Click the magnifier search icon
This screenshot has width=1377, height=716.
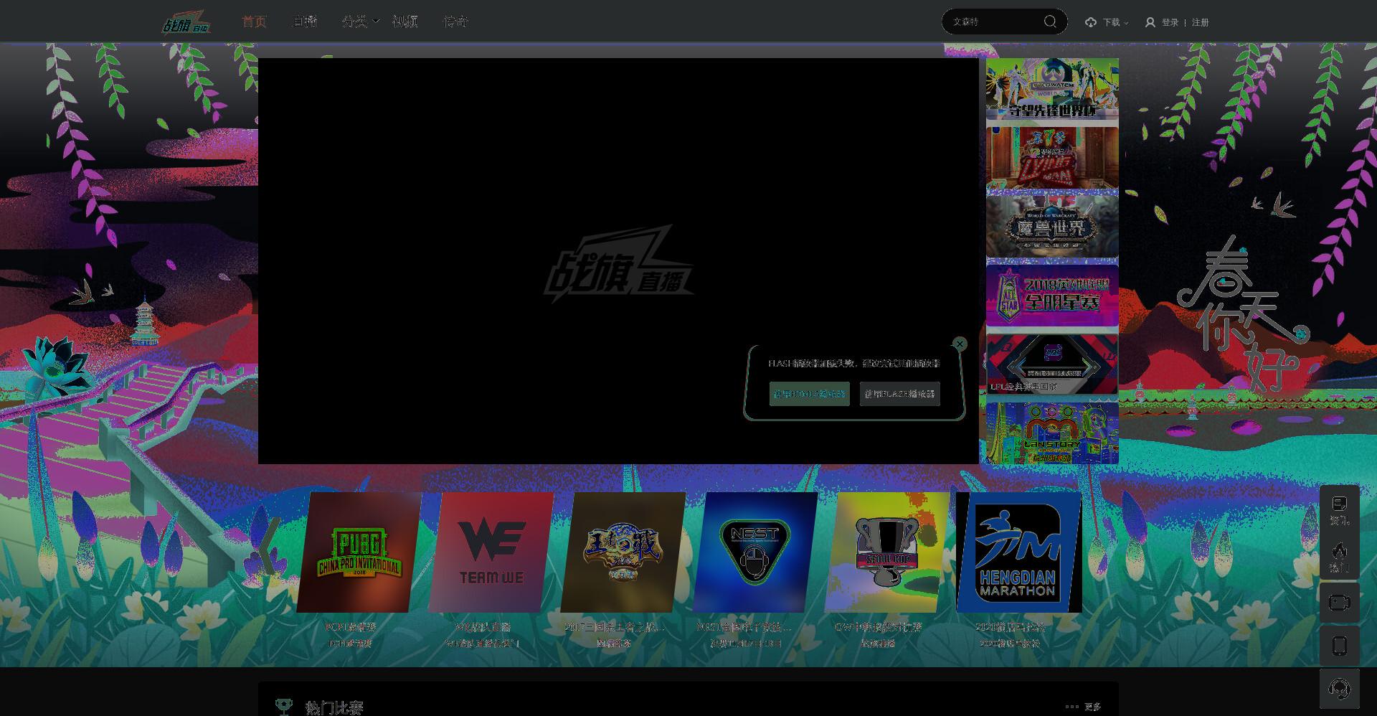click(x=1050, y=22)
